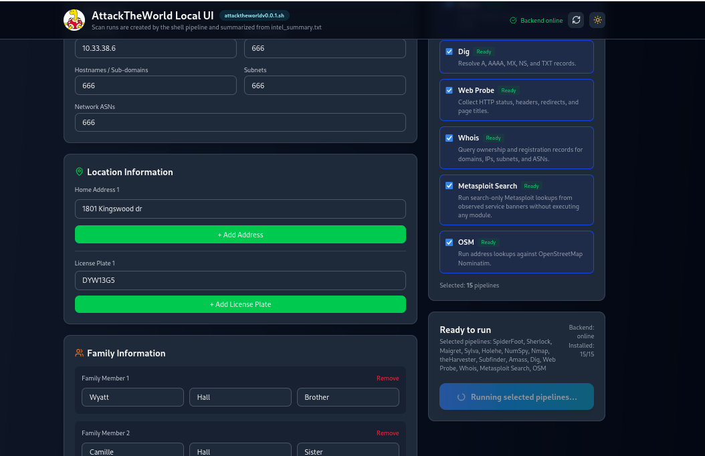Click the Dig Ready status badge
This screenshot has height=456, width=705.
(x=484, y=51)
